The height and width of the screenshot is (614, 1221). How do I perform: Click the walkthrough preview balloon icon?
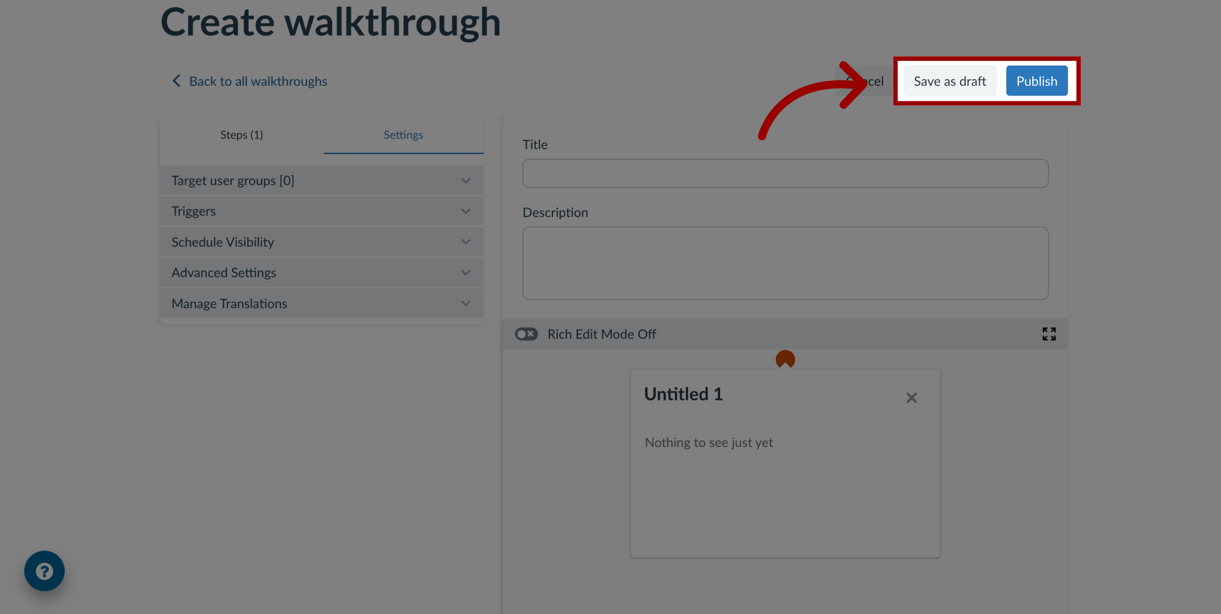point(784,359)
